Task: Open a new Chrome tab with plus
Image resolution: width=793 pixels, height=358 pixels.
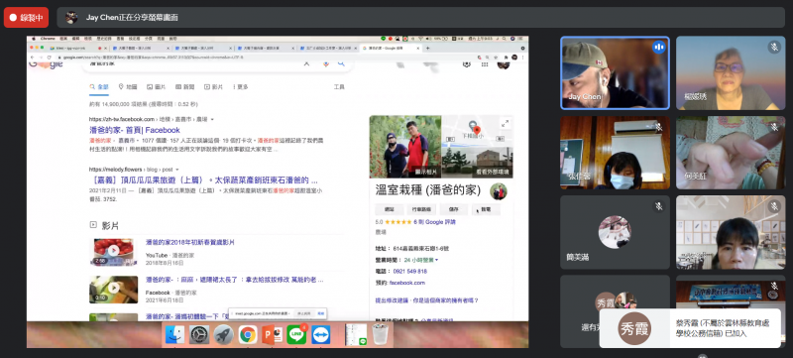Action: pos(428,48)
